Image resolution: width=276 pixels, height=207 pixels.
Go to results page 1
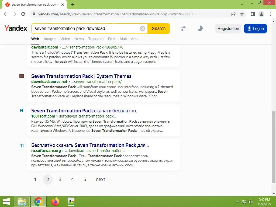click(x=35, y=179)
